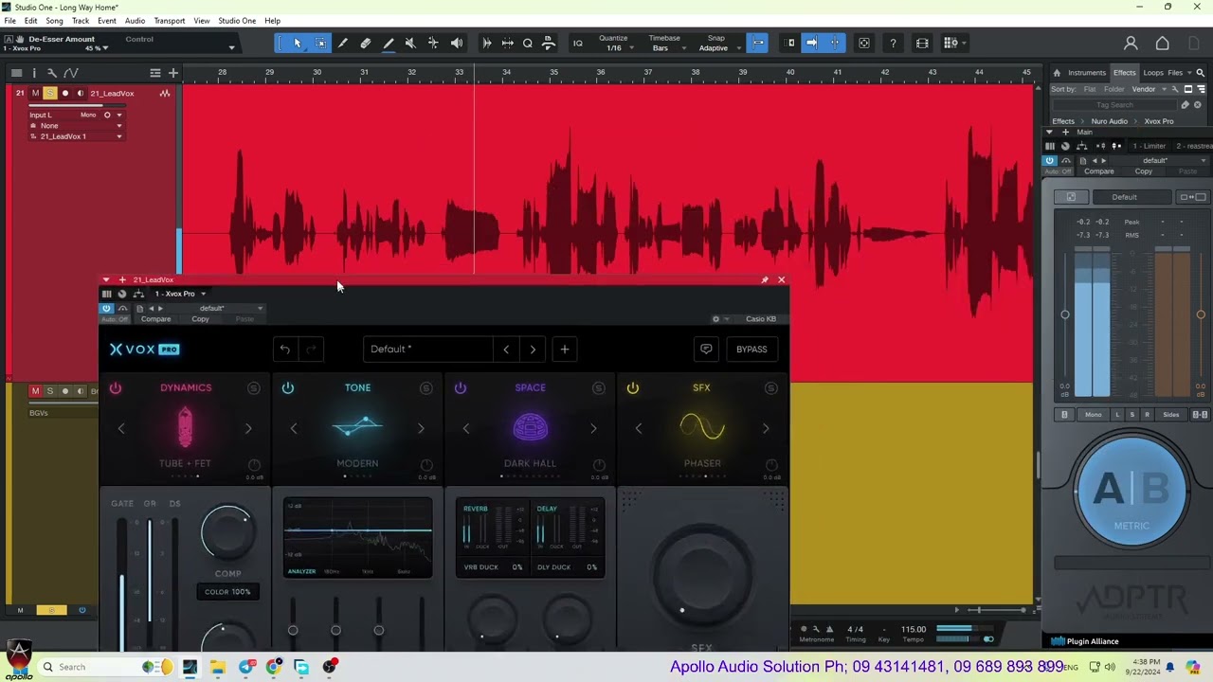The image size is (1213, 682).
Task: Click the plus button beside Default preset
Action: point(565,350)
